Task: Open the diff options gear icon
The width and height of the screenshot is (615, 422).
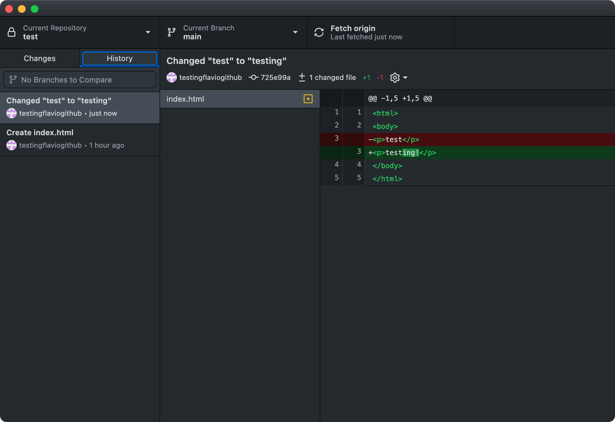Action: [395, 77]
